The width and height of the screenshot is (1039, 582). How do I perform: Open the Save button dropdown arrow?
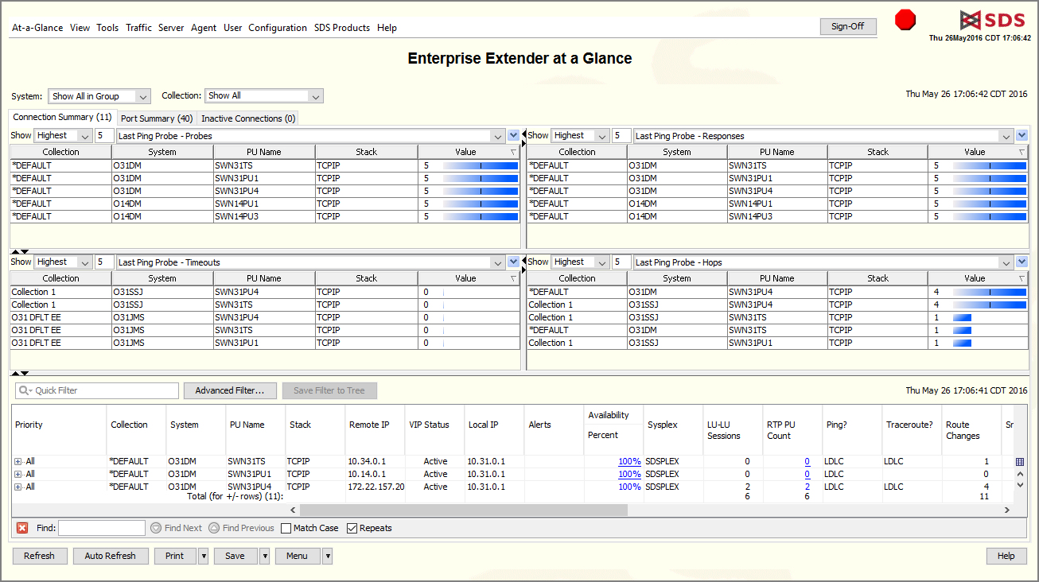(265, 556)
